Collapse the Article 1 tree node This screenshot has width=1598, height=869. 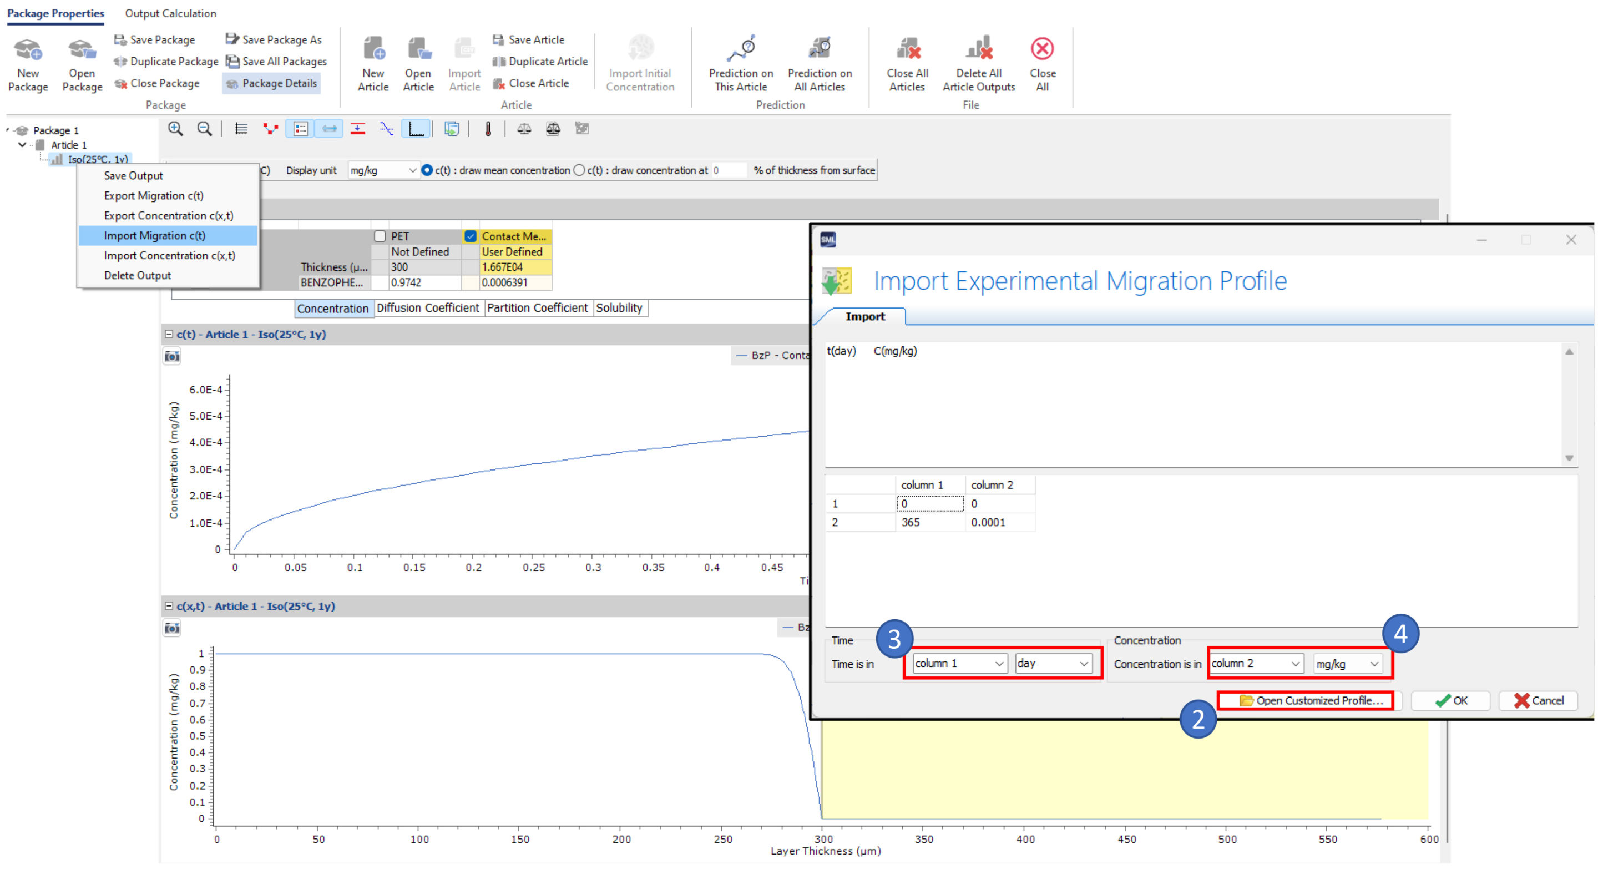[22, 145]
